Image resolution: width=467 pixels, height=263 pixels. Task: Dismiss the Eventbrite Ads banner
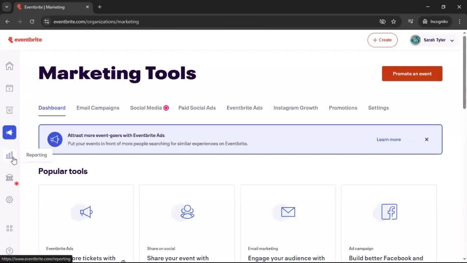tap(427, 140)
